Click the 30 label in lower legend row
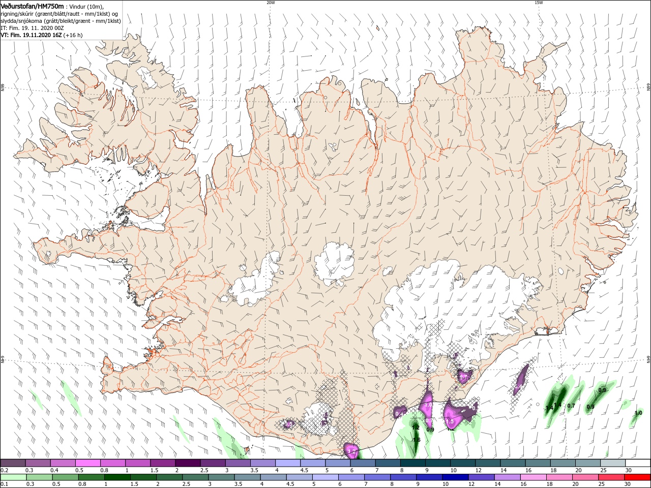Screen dimensions: 651x488 [x=627, y=484]
